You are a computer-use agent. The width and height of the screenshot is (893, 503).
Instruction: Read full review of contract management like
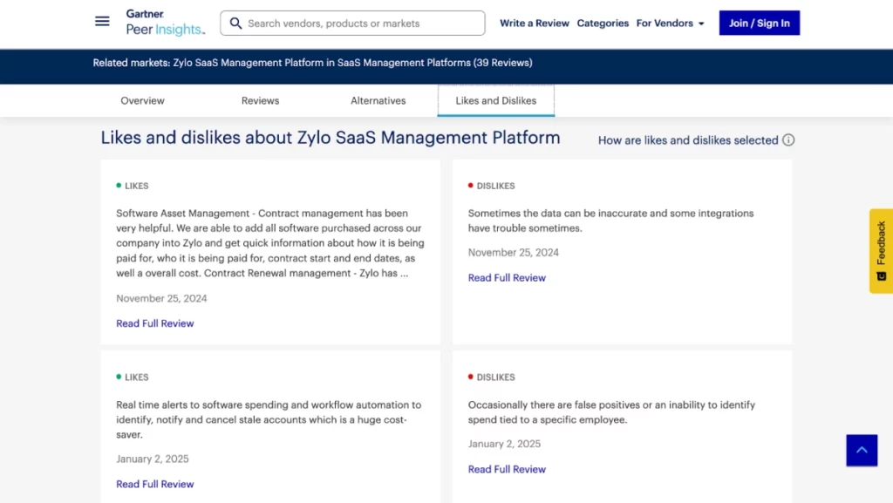[155, 323]
